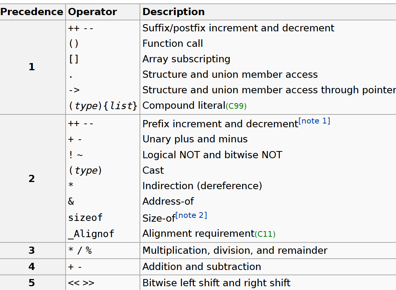Click 'Suffix/postfix increment and decrement' text
396x290 pixels.
[x=238, y=28]
